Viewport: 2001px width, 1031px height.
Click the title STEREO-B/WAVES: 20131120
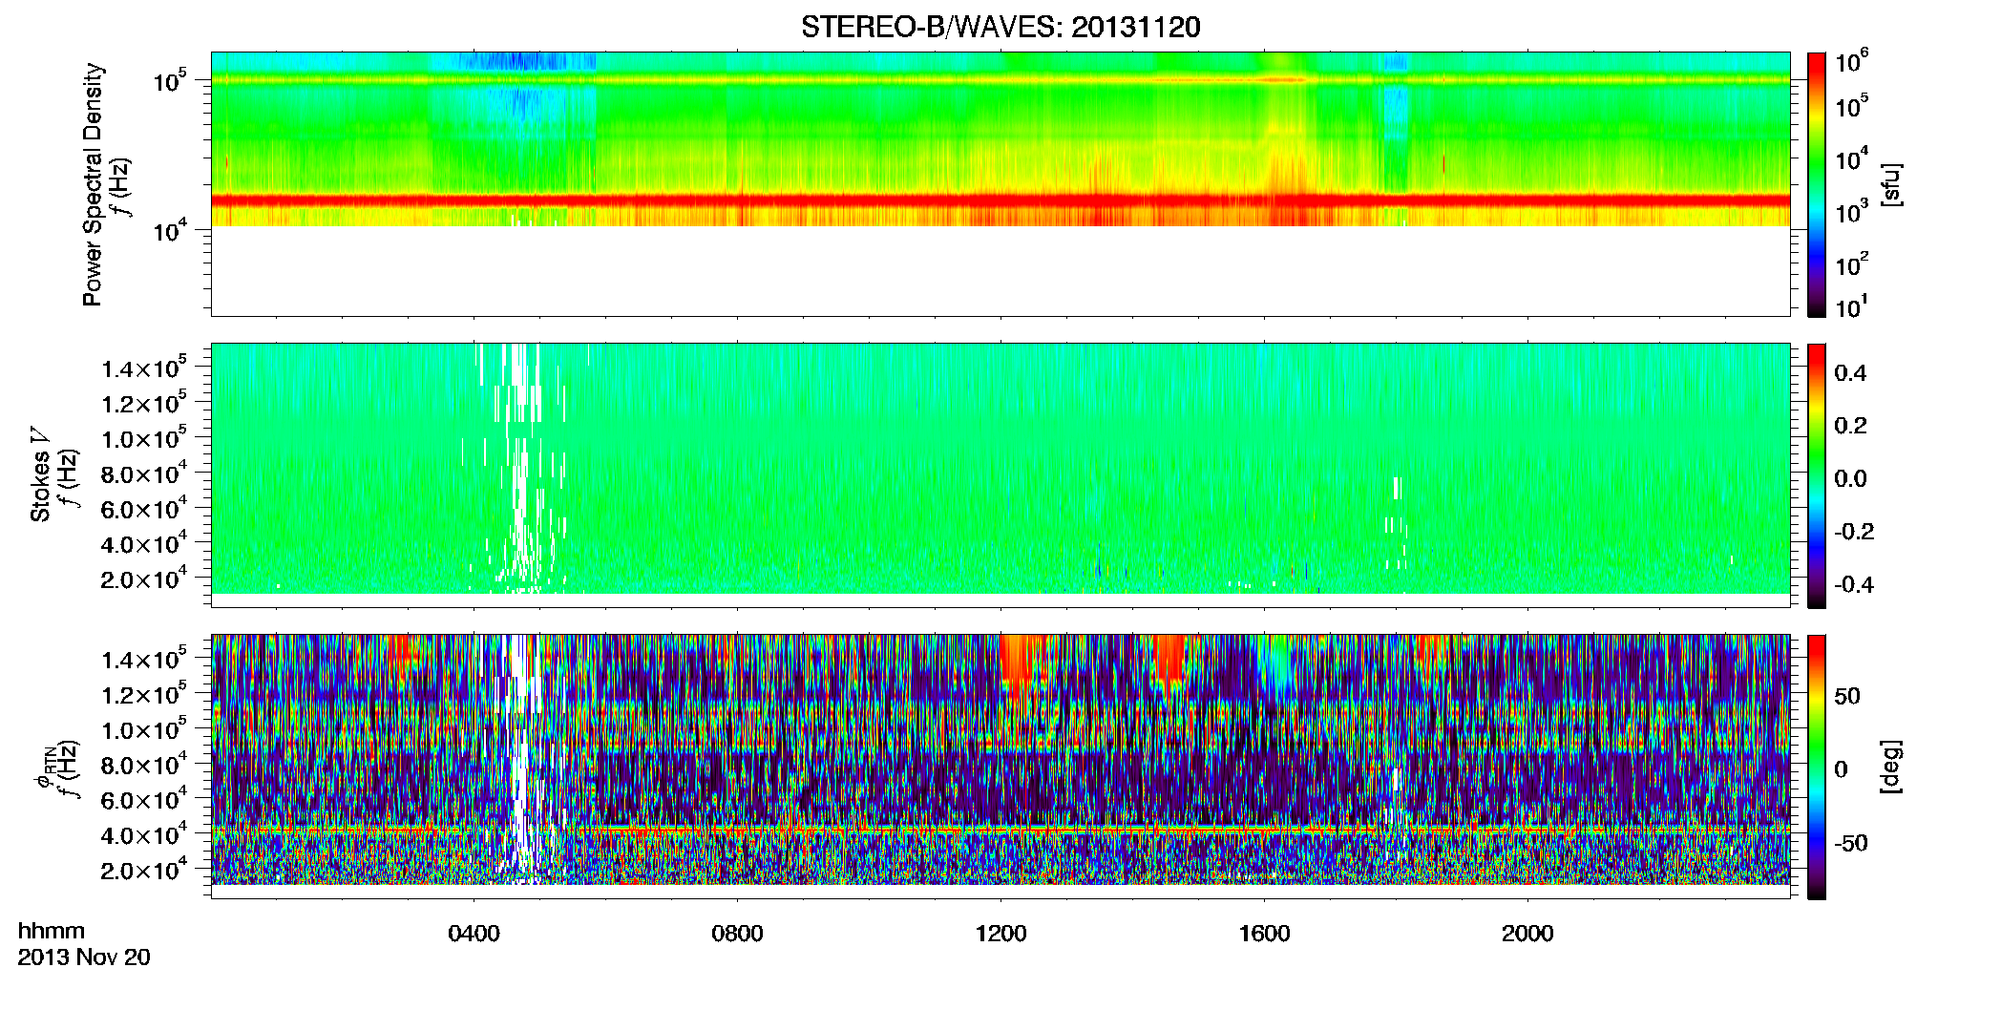[1000, 27]
